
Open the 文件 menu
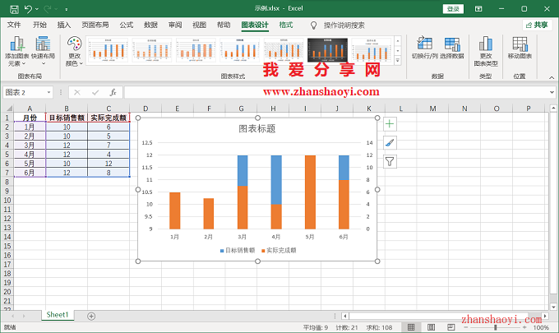(14, 25)
